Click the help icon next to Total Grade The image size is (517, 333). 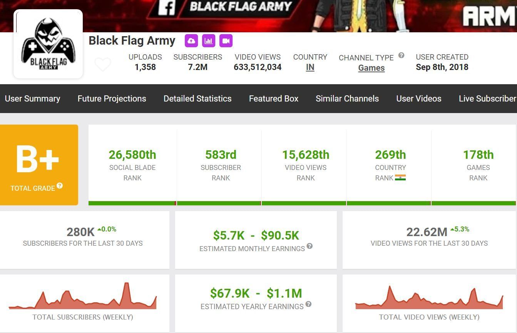[x=60, y=186]
